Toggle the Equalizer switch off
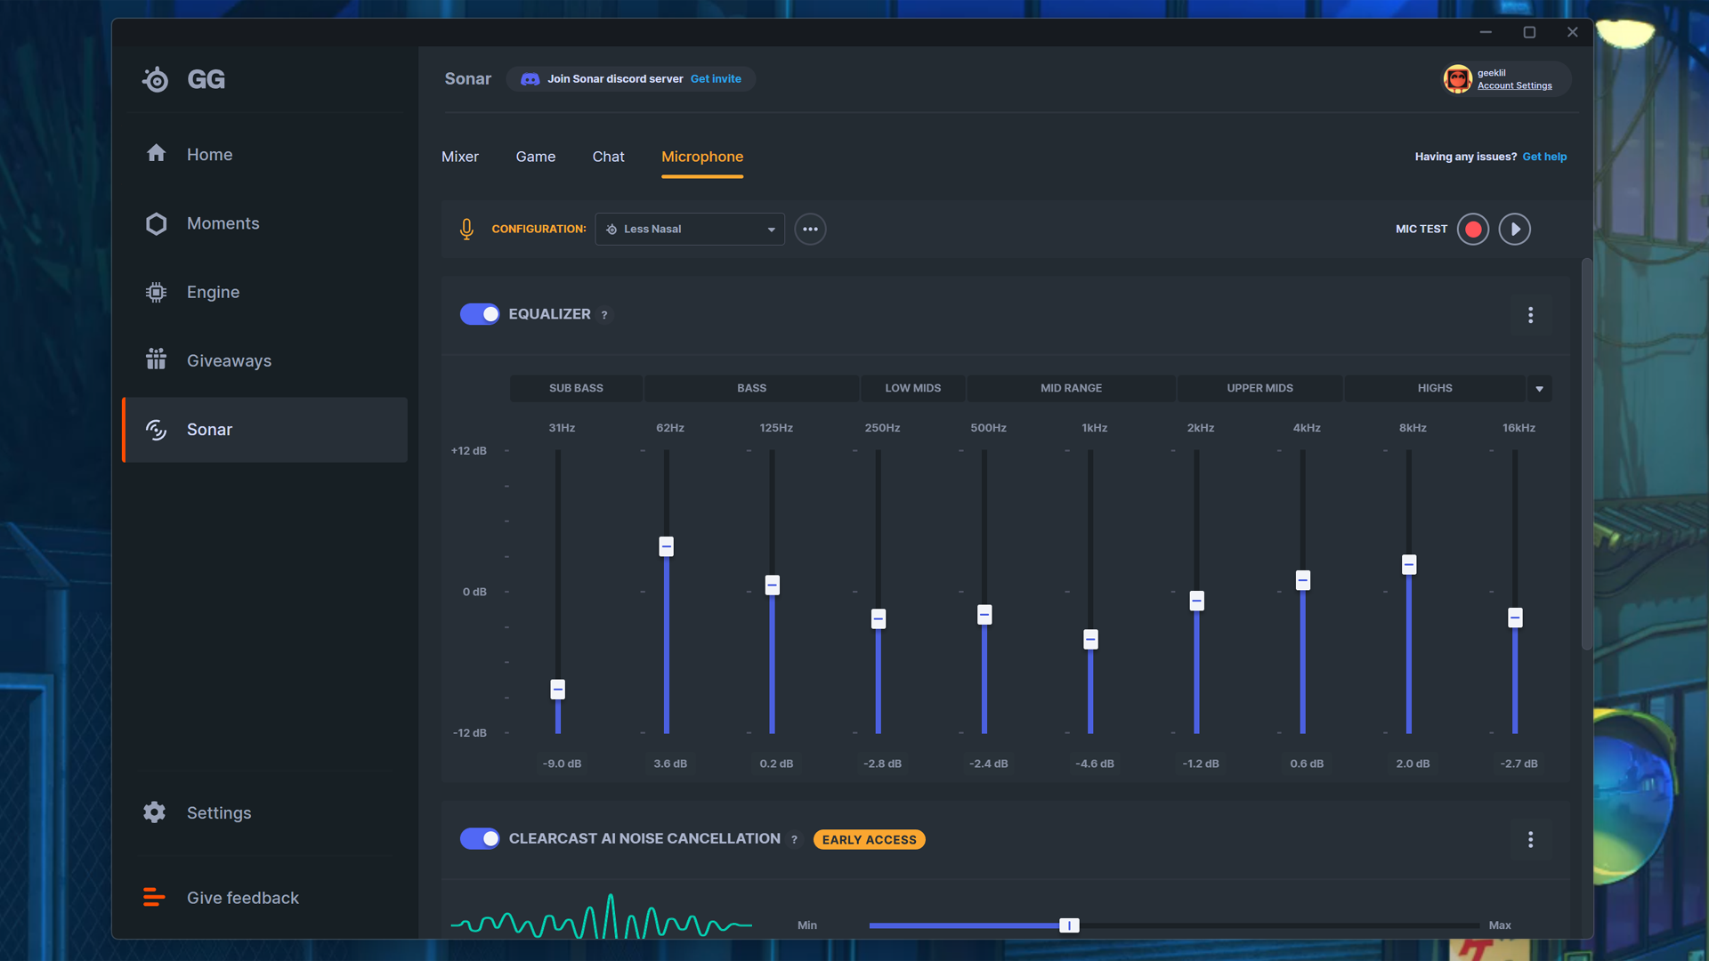 pos(480,314)
